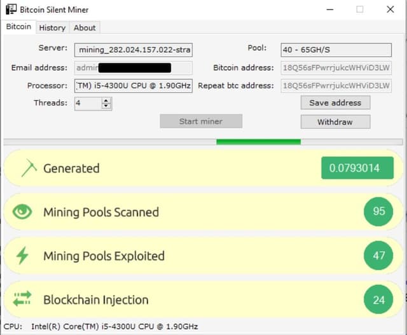Click the 95 pools scanned badge

[378, 211]
